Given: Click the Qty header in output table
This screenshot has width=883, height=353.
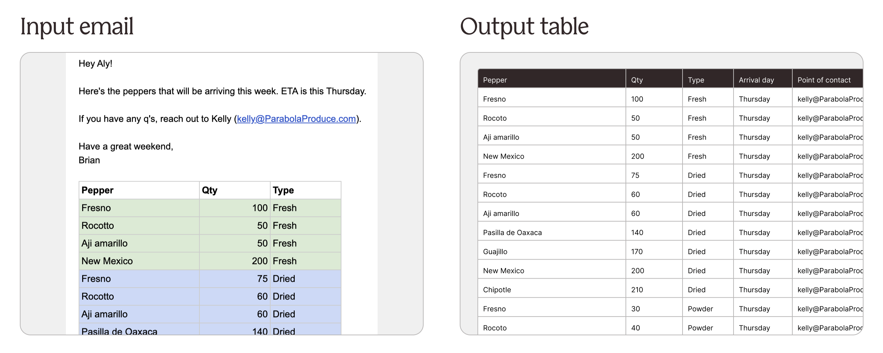Looking at the screenshot, I should click(x=636, y=80).
